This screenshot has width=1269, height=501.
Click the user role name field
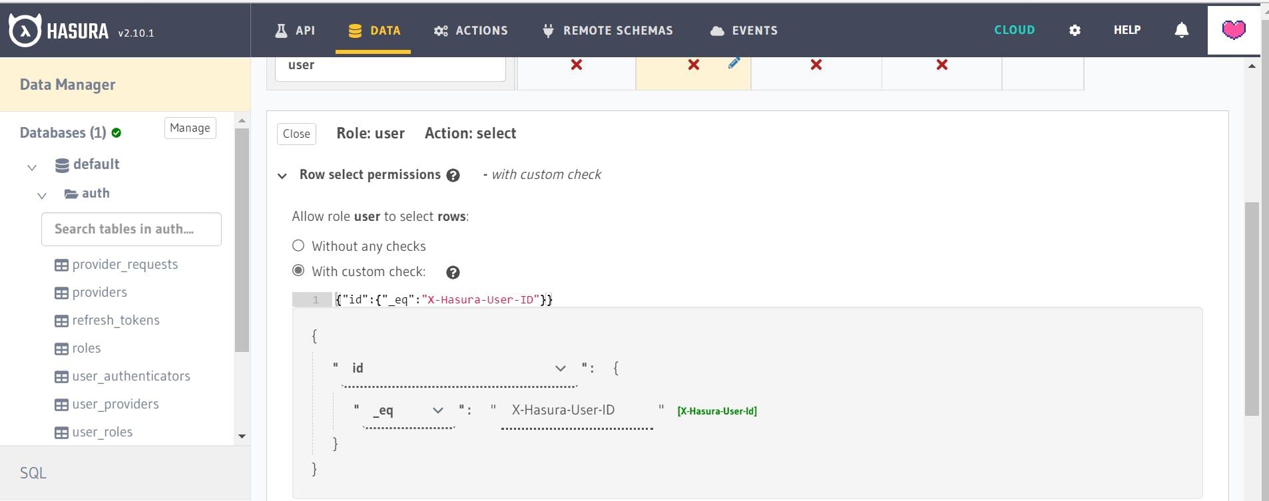pyautogui.click(x=390, y=67)
